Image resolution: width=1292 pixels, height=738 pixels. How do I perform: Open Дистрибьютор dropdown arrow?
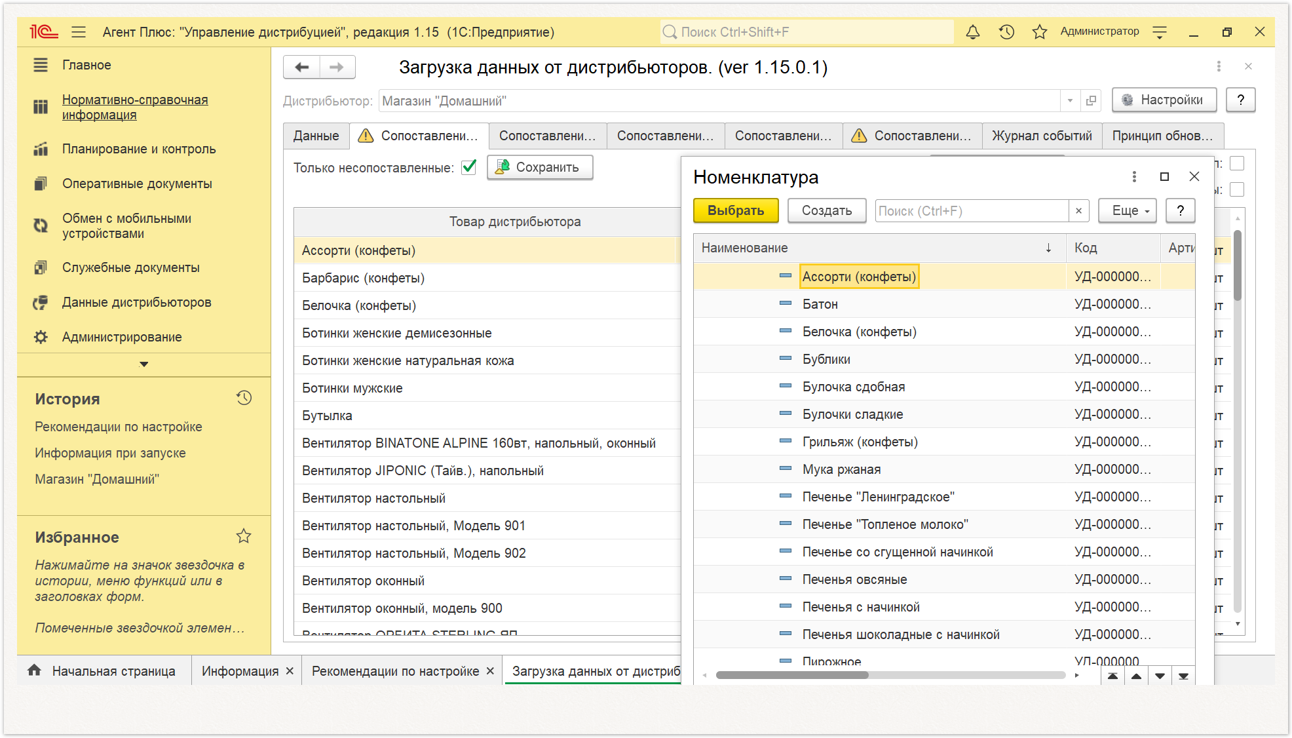[x=1070, y=100]
